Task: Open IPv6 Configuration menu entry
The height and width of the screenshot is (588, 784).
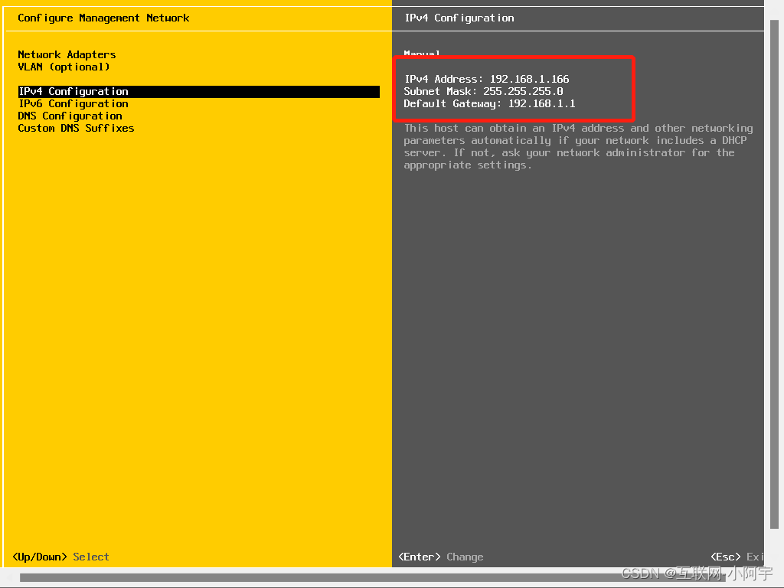Action: pyautogui.click(x=73, y=103)
